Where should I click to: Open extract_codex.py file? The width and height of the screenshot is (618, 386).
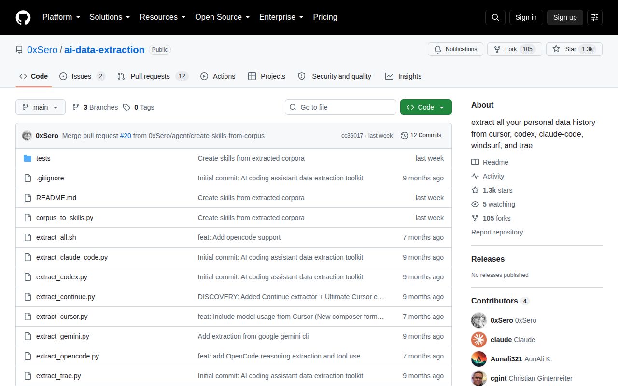(x=62, y=277)
